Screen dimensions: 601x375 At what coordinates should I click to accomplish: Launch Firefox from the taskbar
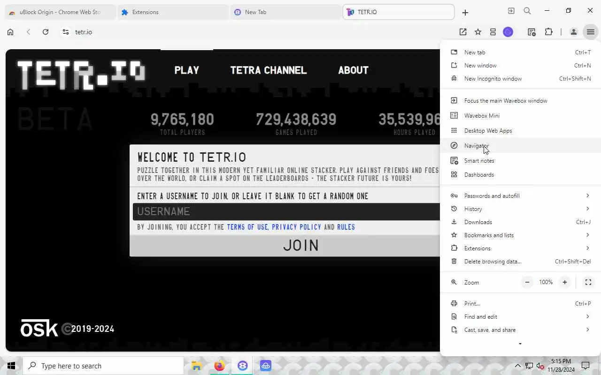click(219, 366)
